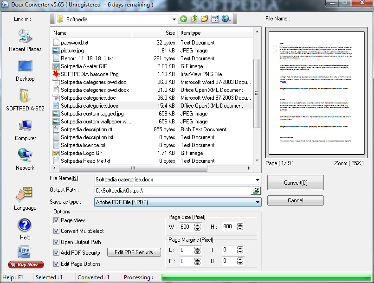Image resolution: width=374 pixels, height=283 pixels.
Task: Select Softpedia categories.docx in the list
Action: [x=152, y=106]
